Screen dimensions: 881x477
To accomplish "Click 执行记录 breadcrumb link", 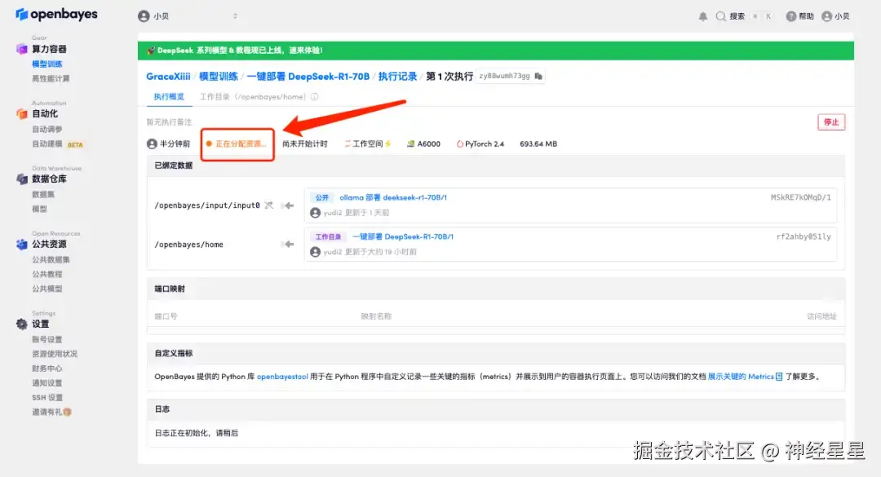I will (x=397, y=77).
